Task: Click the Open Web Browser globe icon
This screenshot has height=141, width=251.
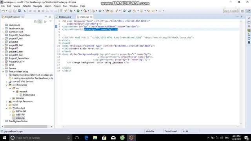Action: tap(124, 11)
